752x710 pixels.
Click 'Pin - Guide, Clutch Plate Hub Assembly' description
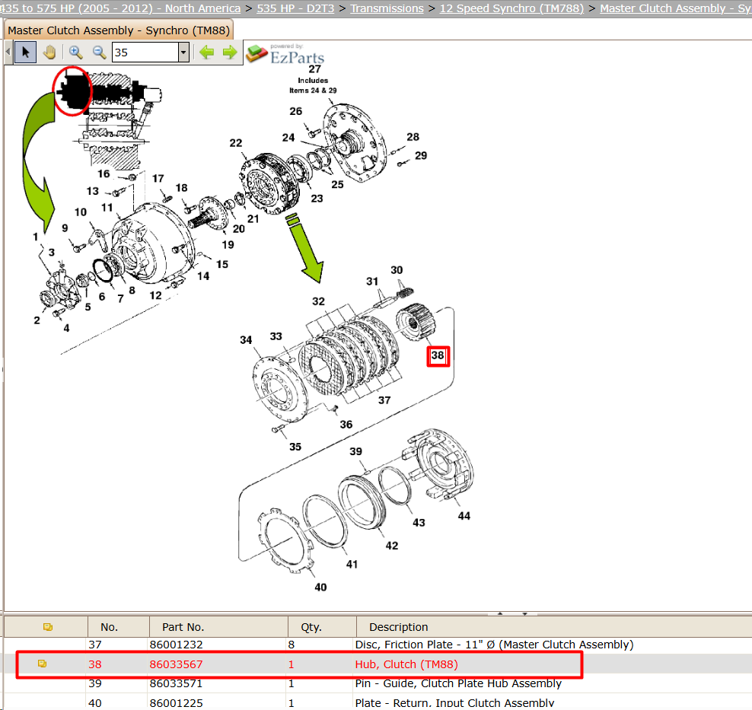click(x=458, y=683)
